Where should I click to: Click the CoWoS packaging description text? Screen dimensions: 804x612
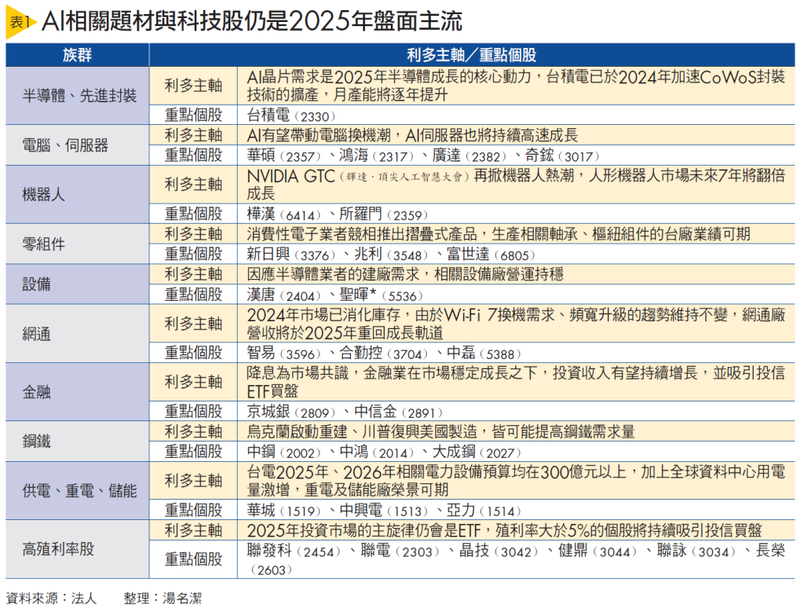516,86
